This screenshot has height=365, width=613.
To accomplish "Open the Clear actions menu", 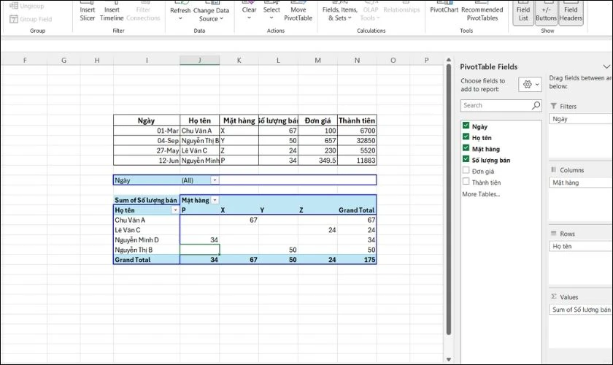I will pyautogui.click(x=249, y=12).
